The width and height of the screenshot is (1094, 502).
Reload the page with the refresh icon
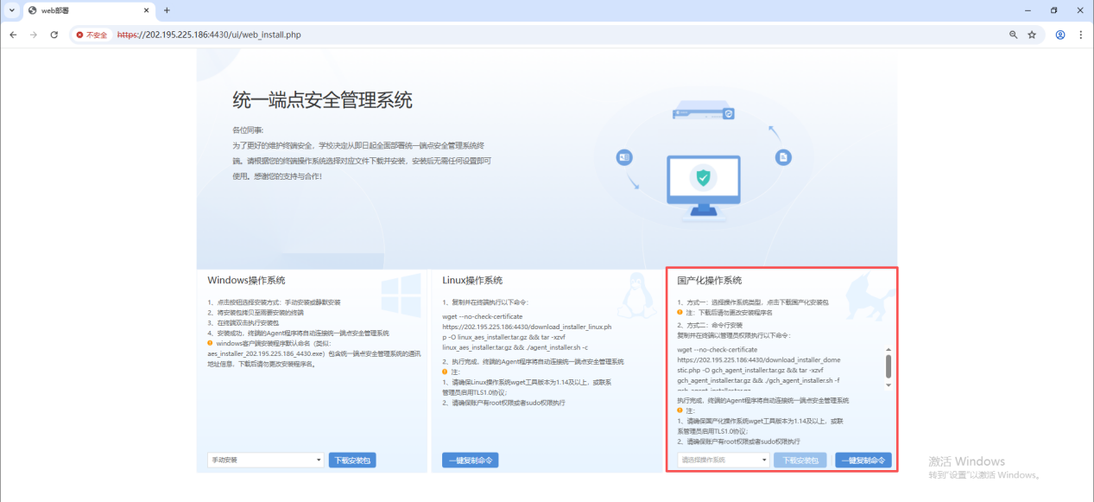tap(54, 35)
